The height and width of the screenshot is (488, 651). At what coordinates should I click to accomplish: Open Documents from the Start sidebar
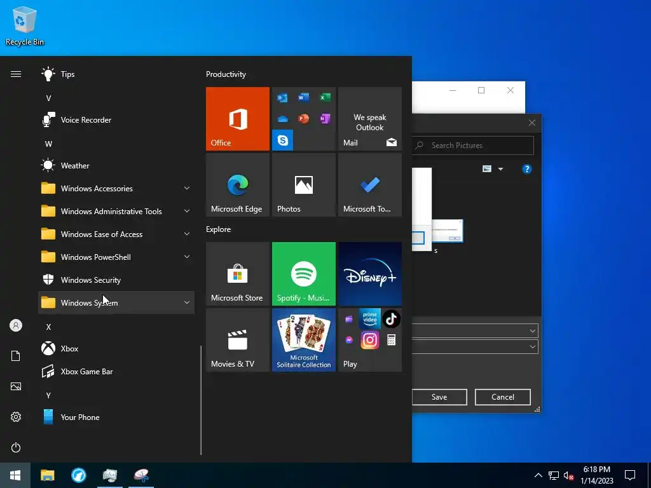point(16,356)
